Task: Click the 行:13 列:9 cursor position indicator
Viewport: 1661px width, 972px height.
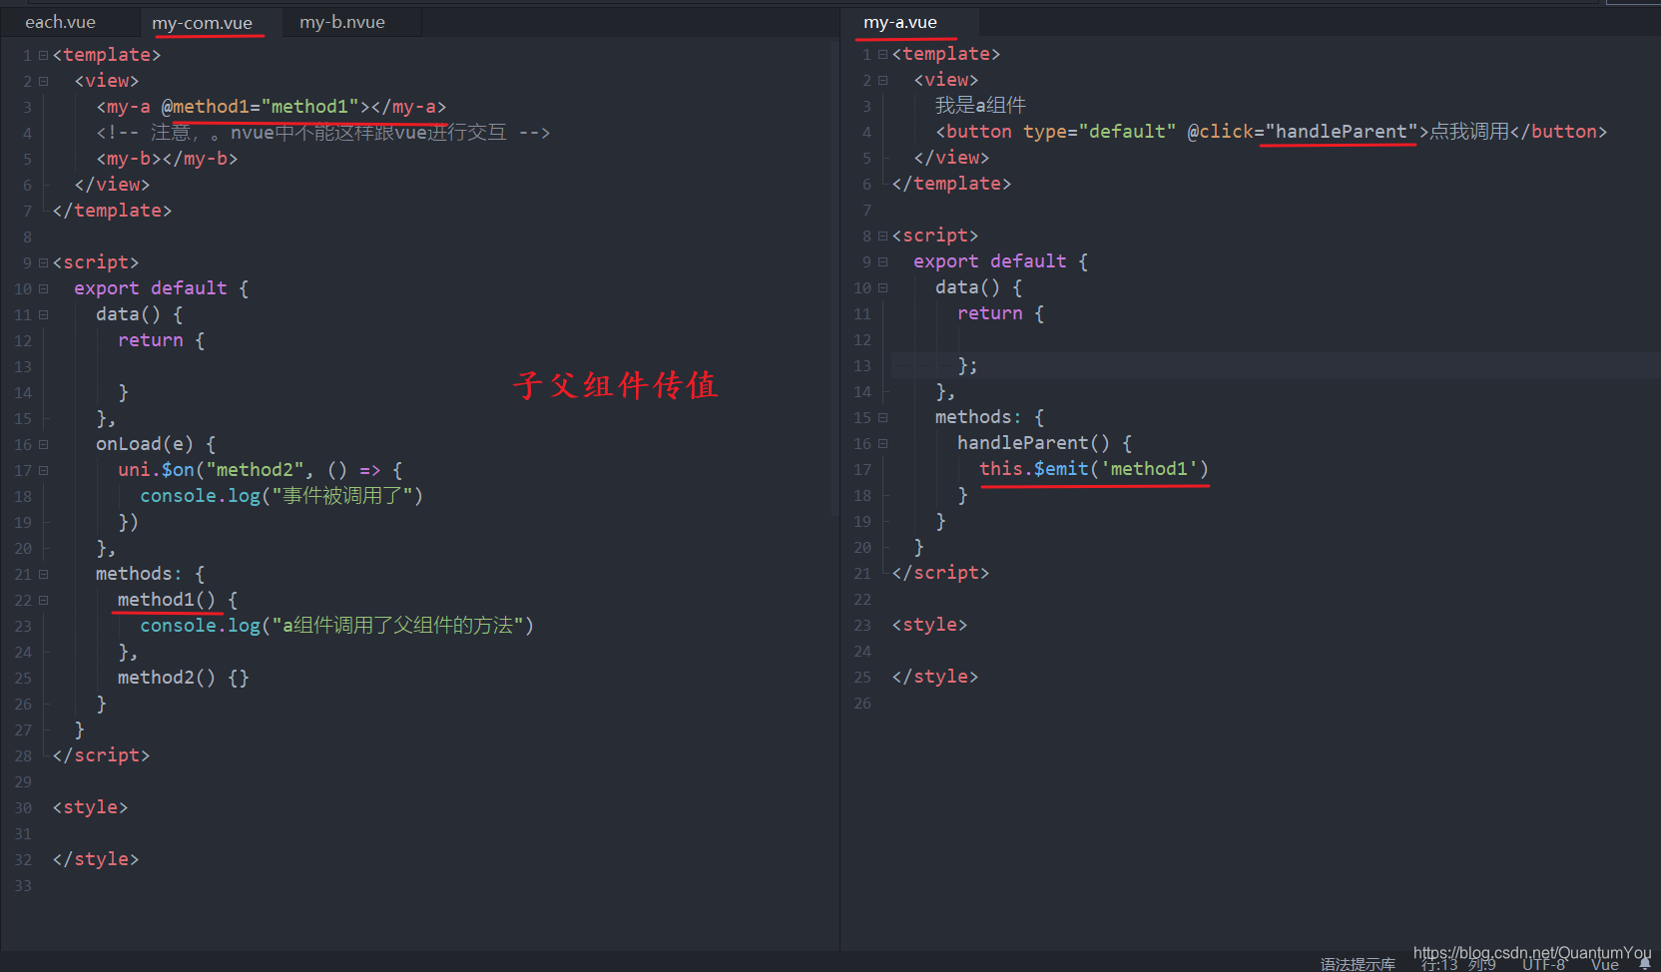Action: coord(1458,964)
